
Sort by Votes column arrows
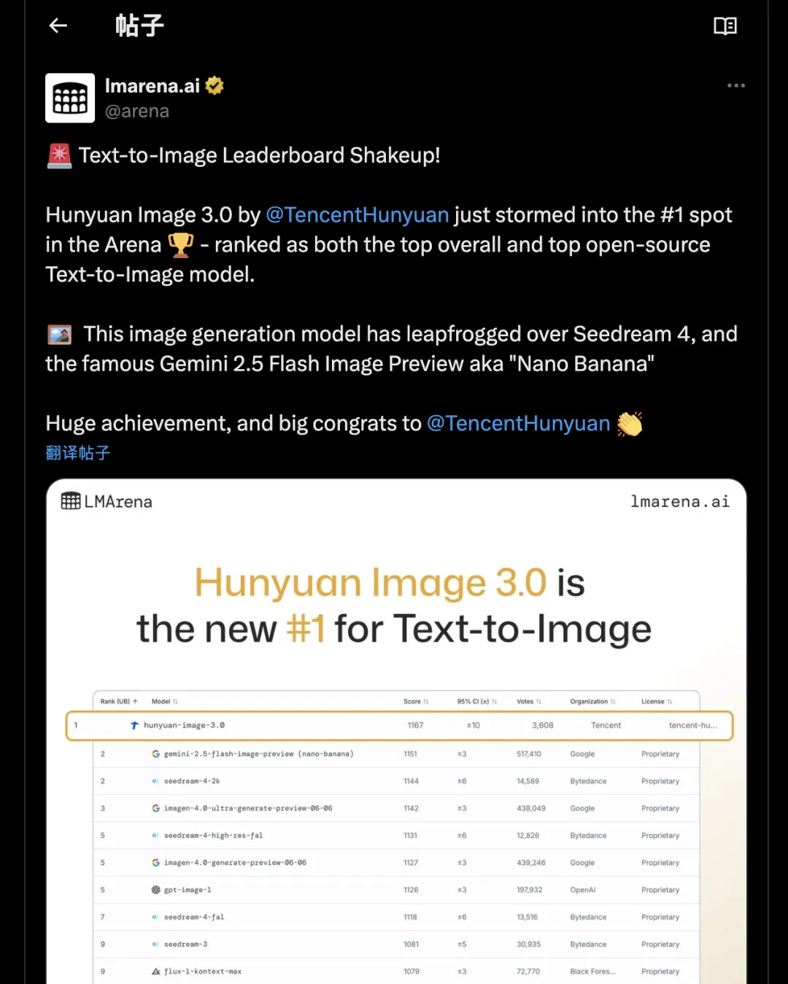point(538,702)
